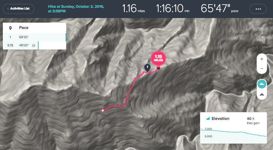This screenshot has width=273, height=150.
Task: Click the 1.16 miles distance stat
Action: (133, 8)
